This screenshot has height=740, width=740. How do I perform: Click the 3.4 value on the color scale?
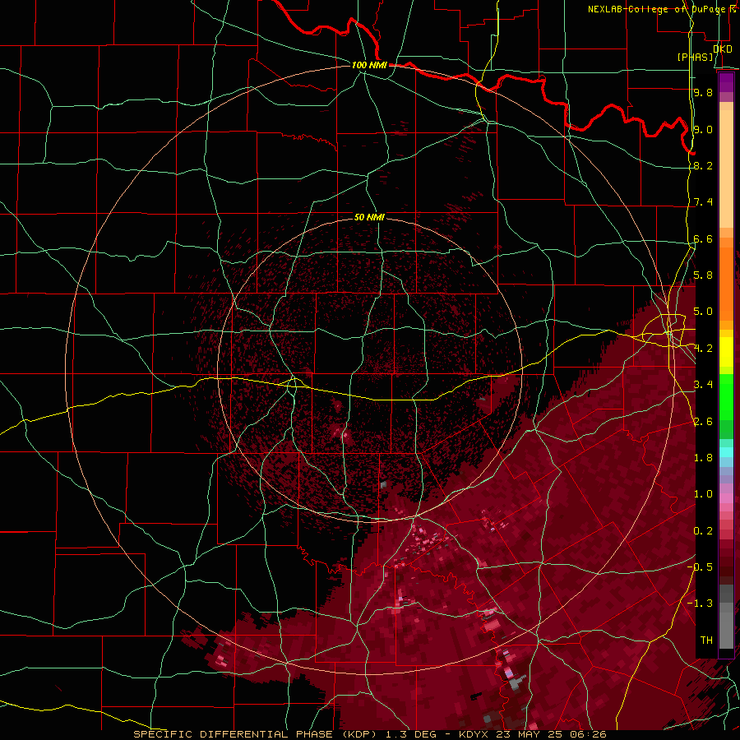pyautogui.click(x=703, y=385)
